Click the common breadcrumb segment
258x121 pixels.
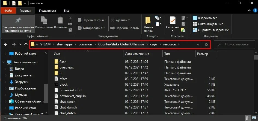pos(85,44)
